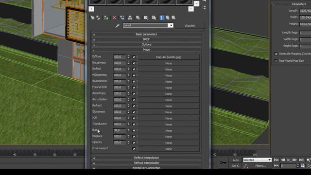Viewport: 311px width, 175px height.
Task: Click the None map button for Bump
Action: tap(169, 131)
